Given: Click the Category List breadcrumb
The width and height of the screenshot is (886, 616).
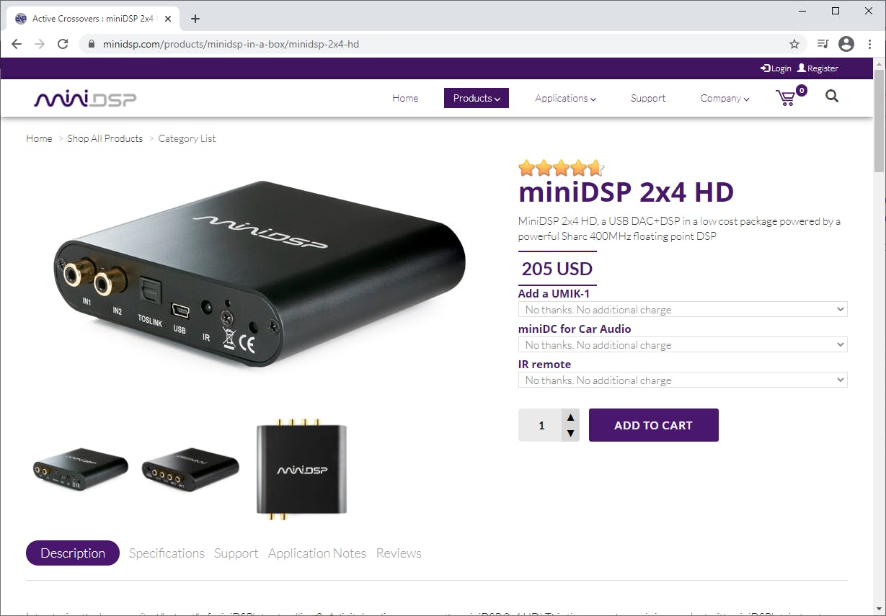Looking at the screenshot, I should [187, 138].
